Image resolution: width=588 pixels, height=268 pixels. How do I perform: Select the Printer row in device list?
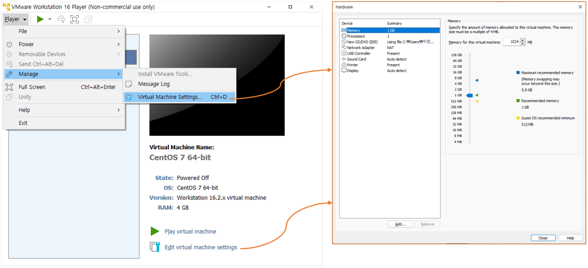[x=389, y=65]
